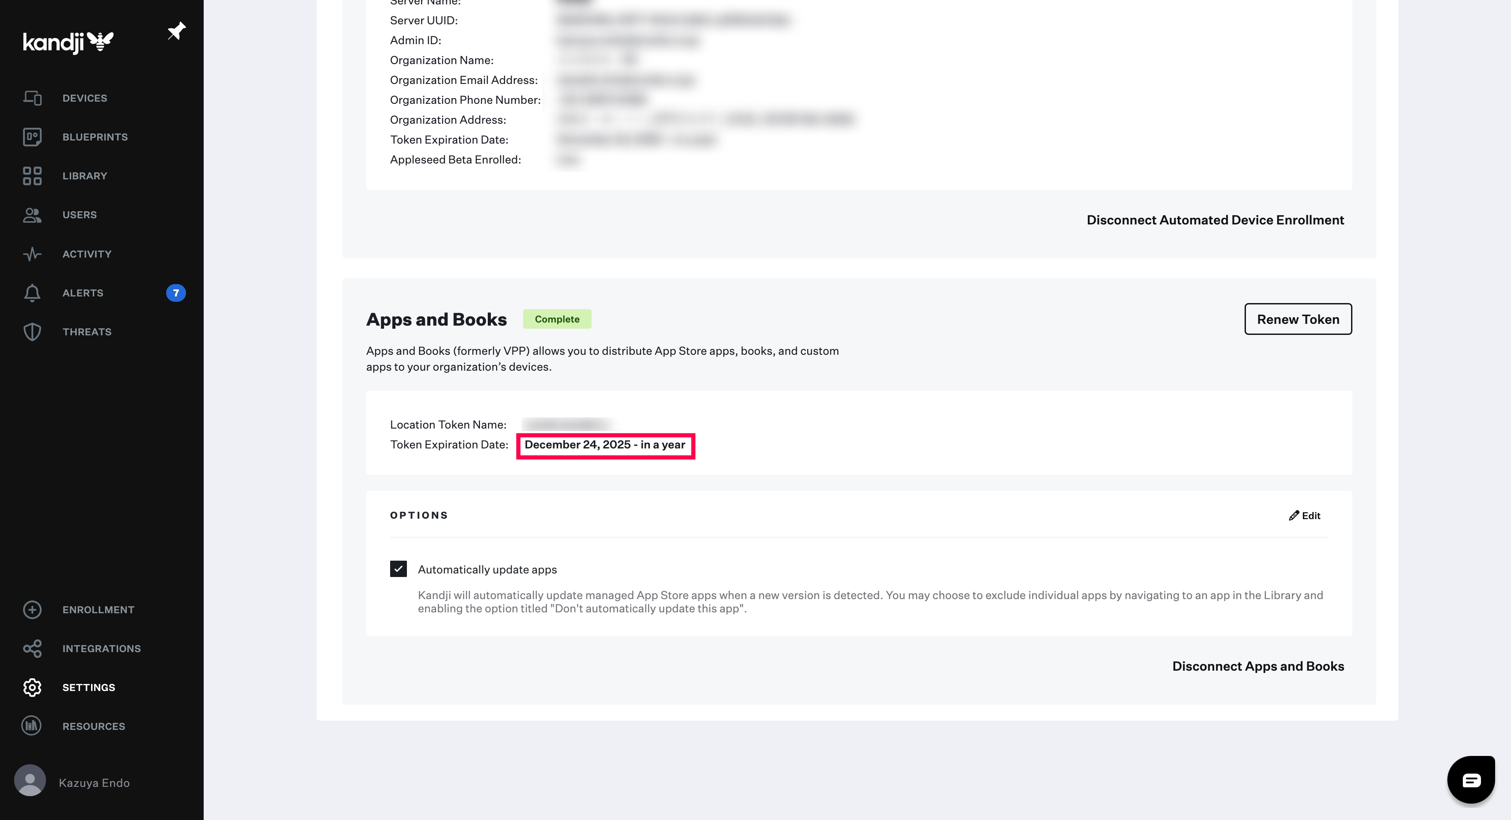The height and width of the screenshot is (820, 1511).
Task: Click the Settings gear icon
Action: pos(32,687)
